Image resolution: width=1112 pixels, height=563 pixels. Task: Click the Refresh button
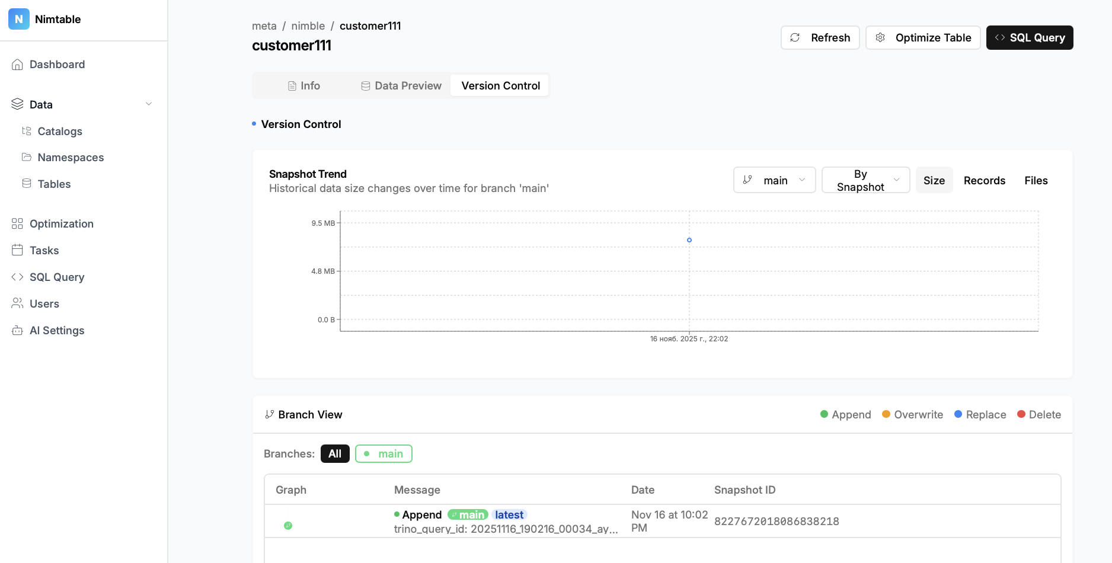820,38
